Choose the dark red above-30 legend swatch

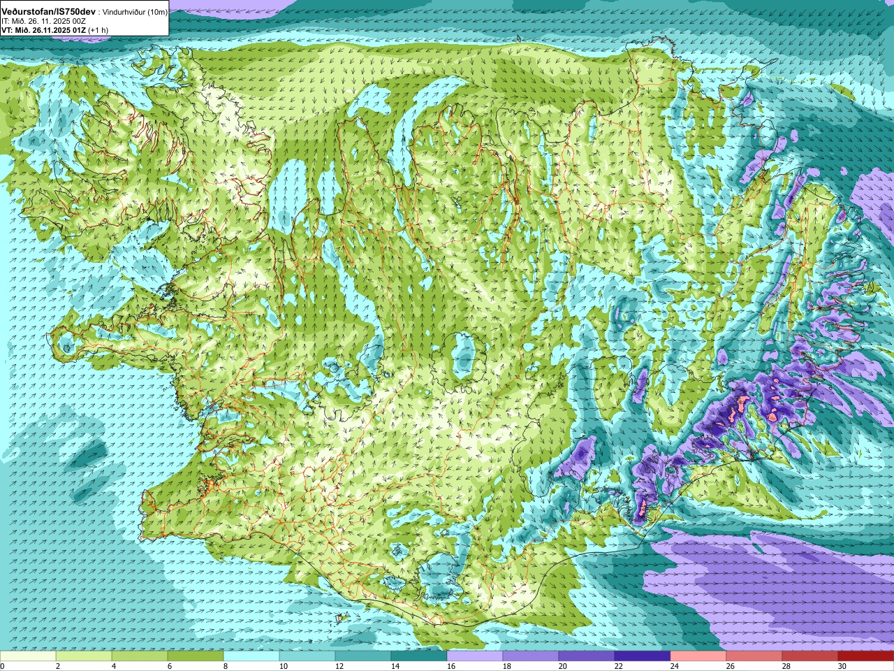point(866,656)
